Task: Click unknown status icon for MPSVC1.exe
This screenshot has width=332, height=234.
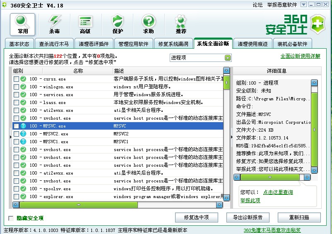Action: click(23, 142)
